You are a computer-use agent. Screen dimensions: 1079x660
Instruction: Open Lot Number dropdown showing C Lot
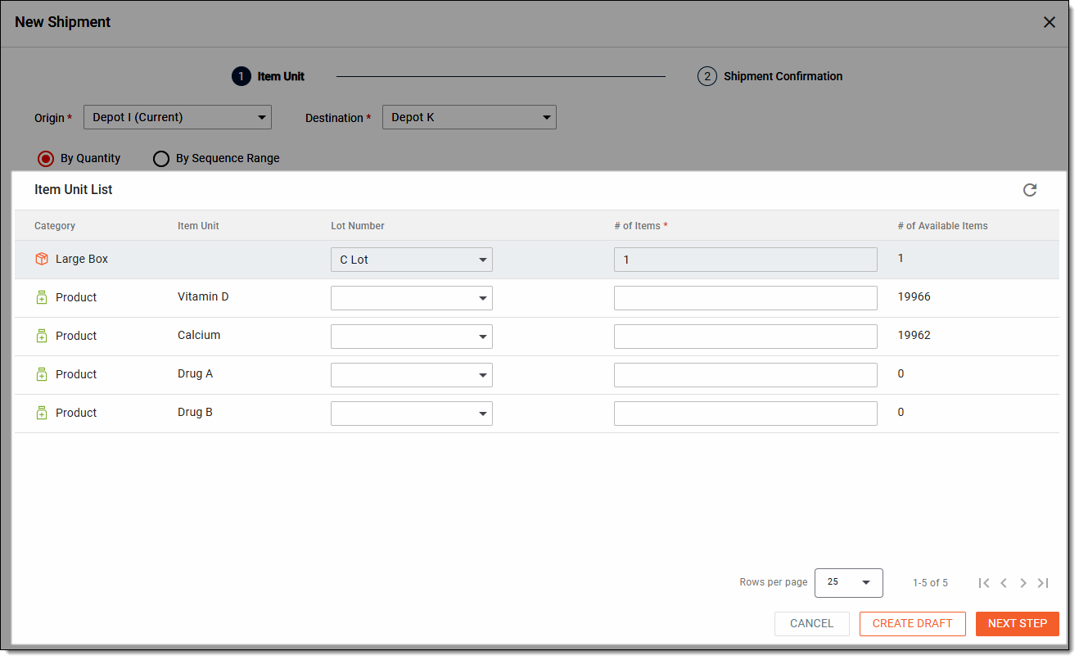point(412,260)
